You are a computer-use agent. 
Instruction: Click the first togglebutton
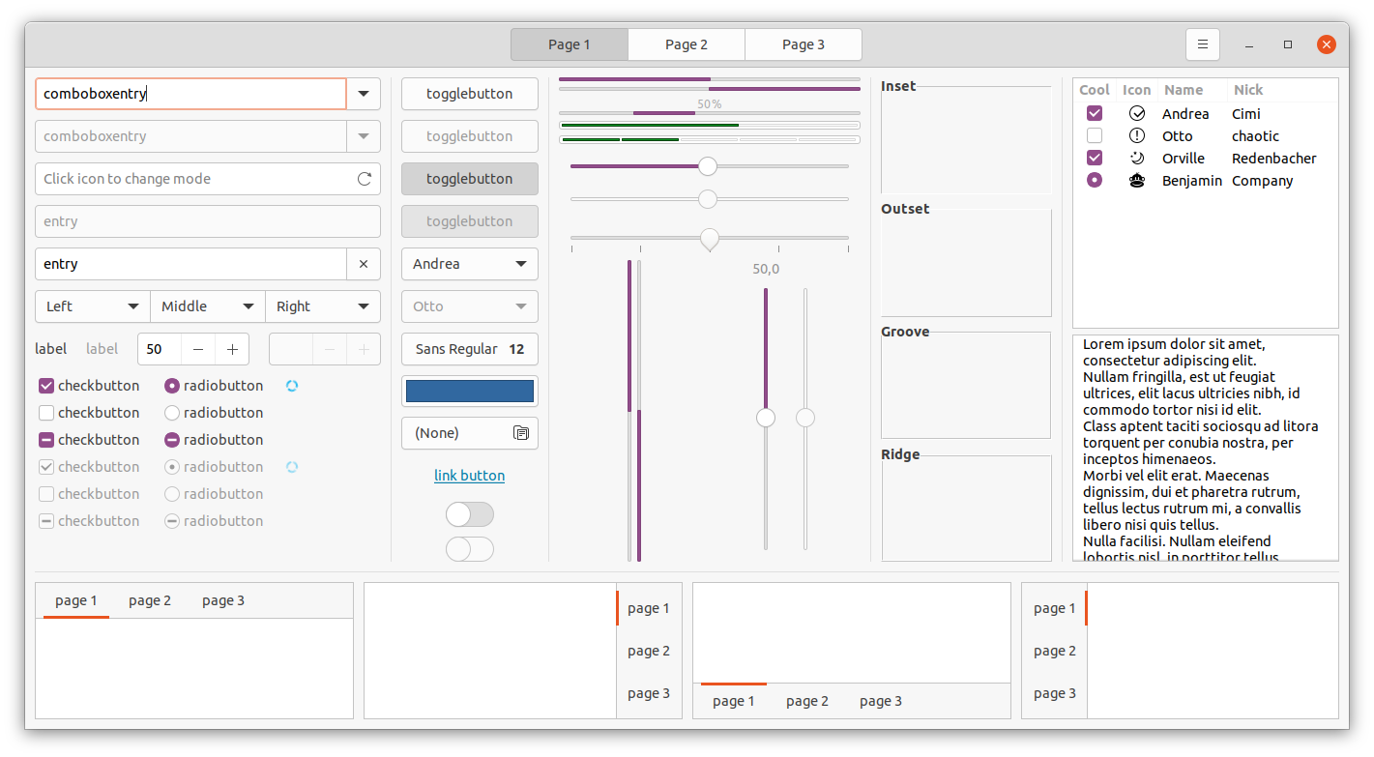(x=470, y=94)
